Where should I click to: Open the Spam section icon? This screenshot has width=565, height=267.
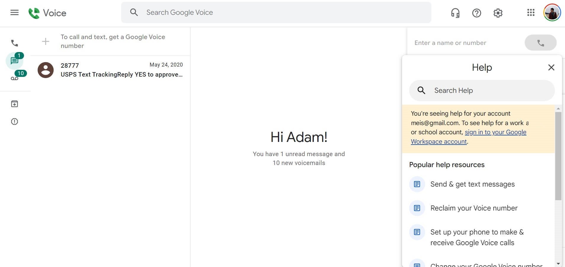(15, 122)
